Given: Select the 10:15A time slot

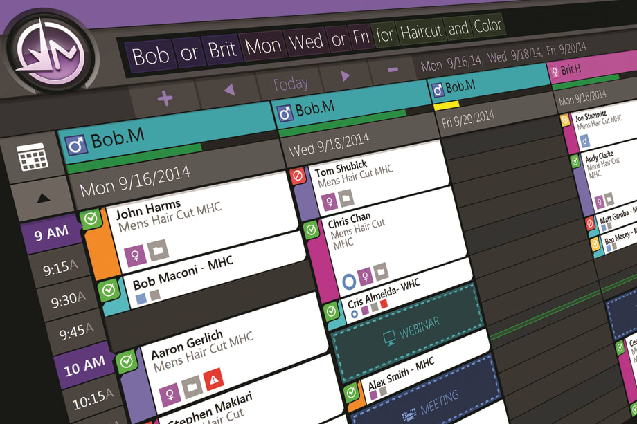Looking at the screenshot, I should point(93,398).
